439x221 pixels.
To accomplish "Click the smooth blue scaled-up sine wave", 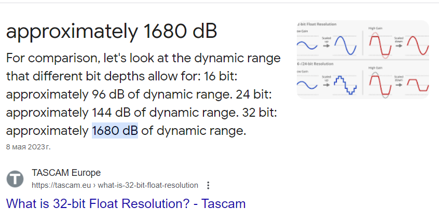I will tap(344, 46).
